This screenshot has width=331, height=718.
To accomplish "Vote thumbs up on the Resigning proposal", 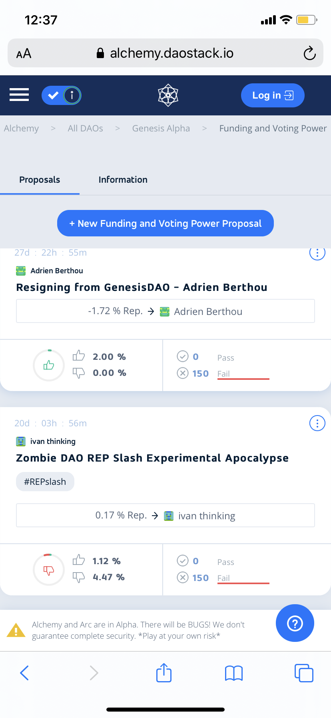I will (79, 356).
